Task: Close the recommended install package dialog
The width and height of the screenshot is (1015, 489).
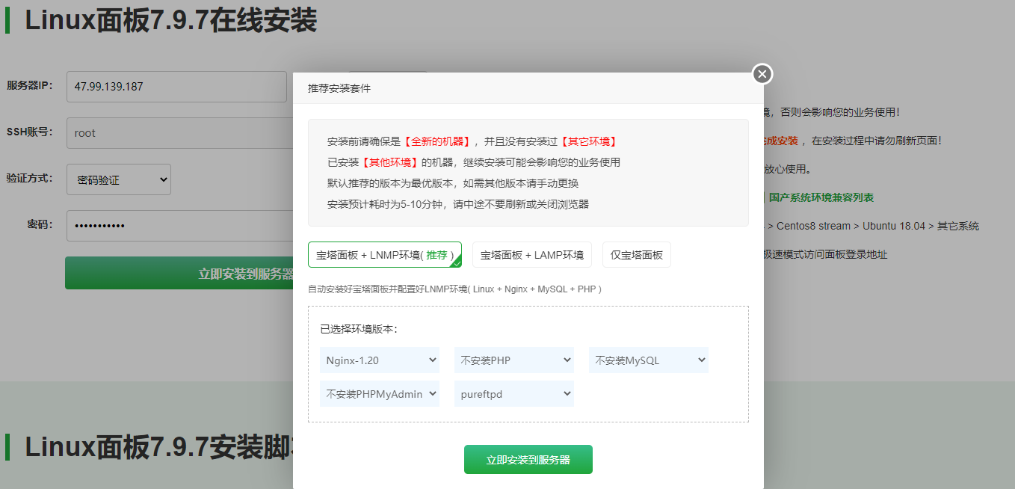Action: (x=762, y=74)
